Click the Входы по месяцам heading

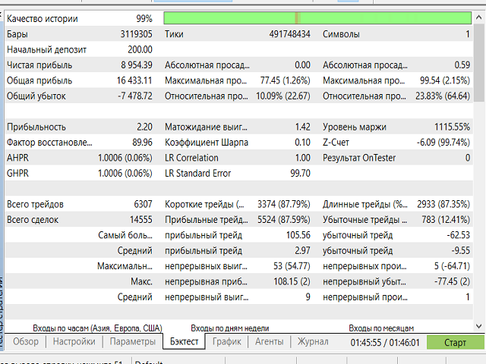[381, 328]
